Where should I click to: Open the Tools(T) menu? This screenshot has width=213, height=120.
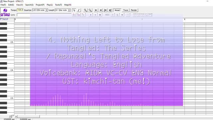[59, 5]
